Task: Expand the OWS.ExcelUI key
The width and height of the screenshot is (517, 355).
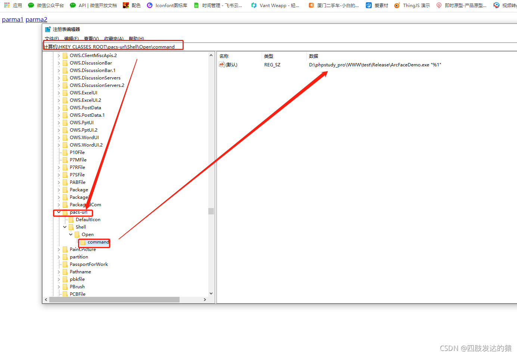Action: (59, 93)
